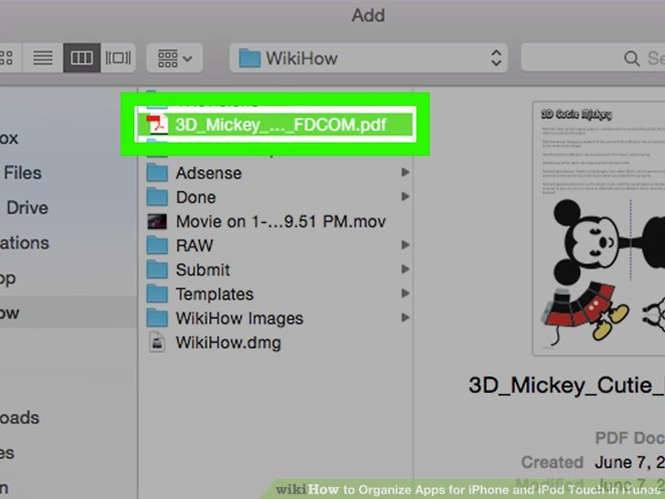Screen dimensions: 665x499
Task: Open the Drive item in sidebar
Action: click(x=27, y=207)
